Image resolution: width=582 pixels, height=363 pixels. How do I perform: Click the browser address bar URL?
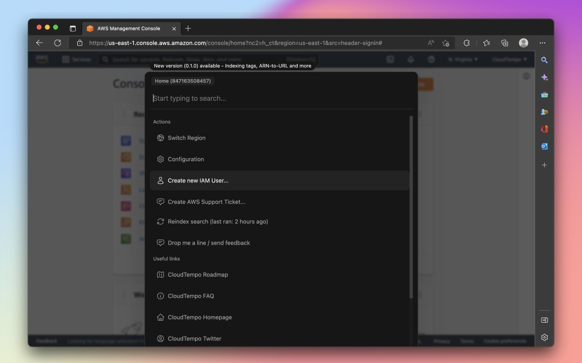point(236,43)
